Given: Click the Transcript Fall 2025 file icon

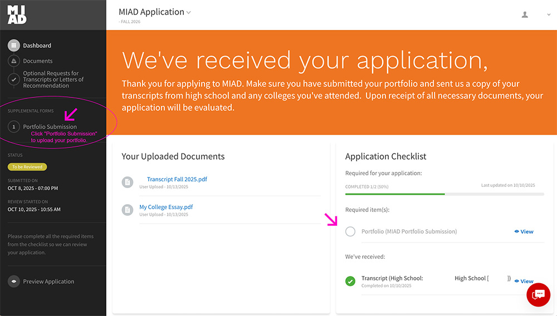Looking at the screenshot, I should (x=128, y=182).
